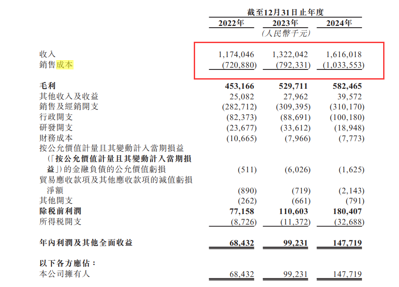The image size is (399, 287).
Task: Click the 2024年 column header
Action: (x=339, y=23)
